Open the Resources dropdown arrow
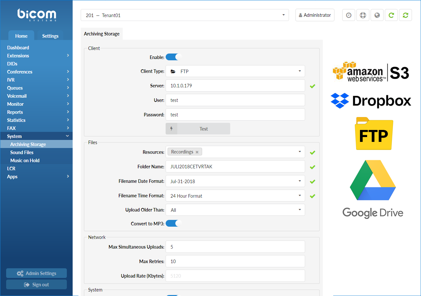The height and width of the screenshot is (296, 421). click(300, 152)
